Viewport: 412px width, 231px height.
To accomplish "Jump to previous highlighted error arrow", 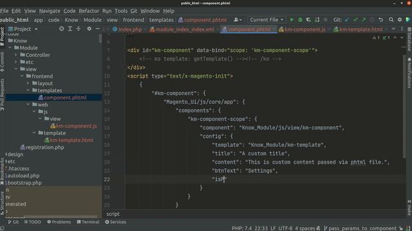I will pos(395,38).
